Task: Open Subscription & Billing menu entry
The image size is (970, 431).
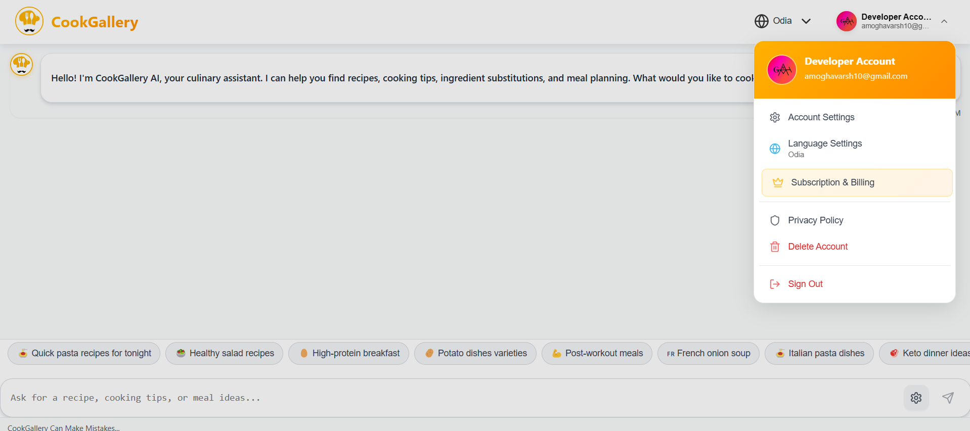Action: (x=833, y=182)
